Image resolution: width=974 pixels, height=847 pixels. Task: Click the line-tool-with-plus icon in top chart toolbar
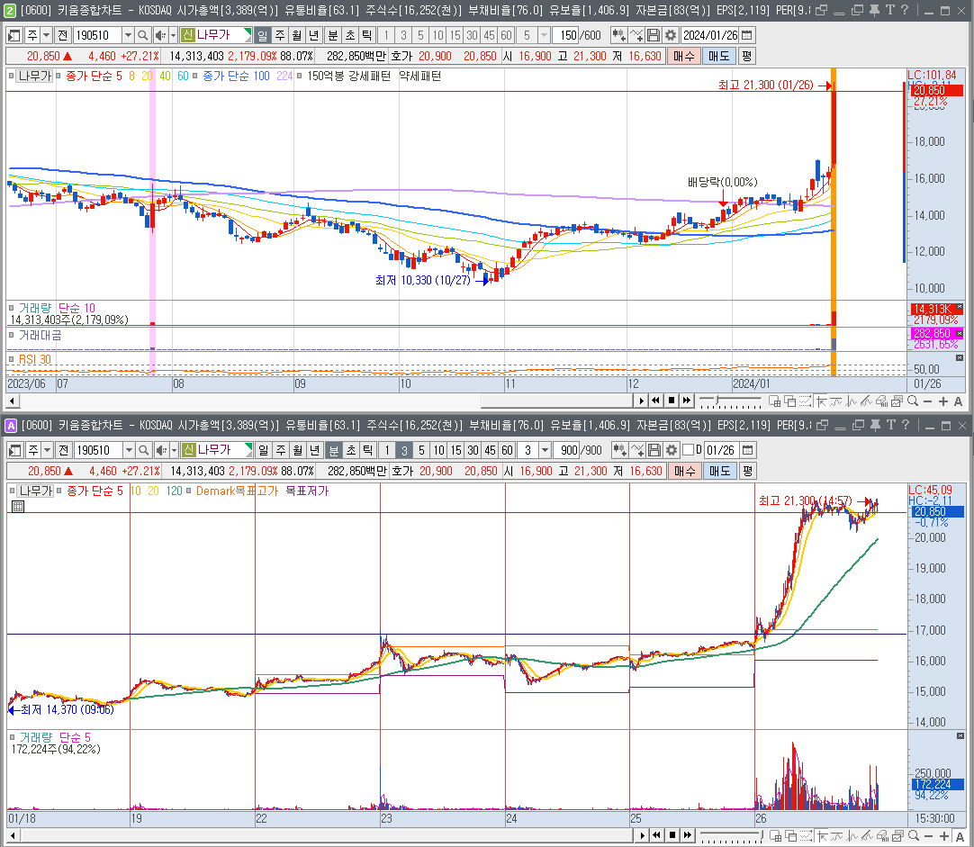(636, 35)
